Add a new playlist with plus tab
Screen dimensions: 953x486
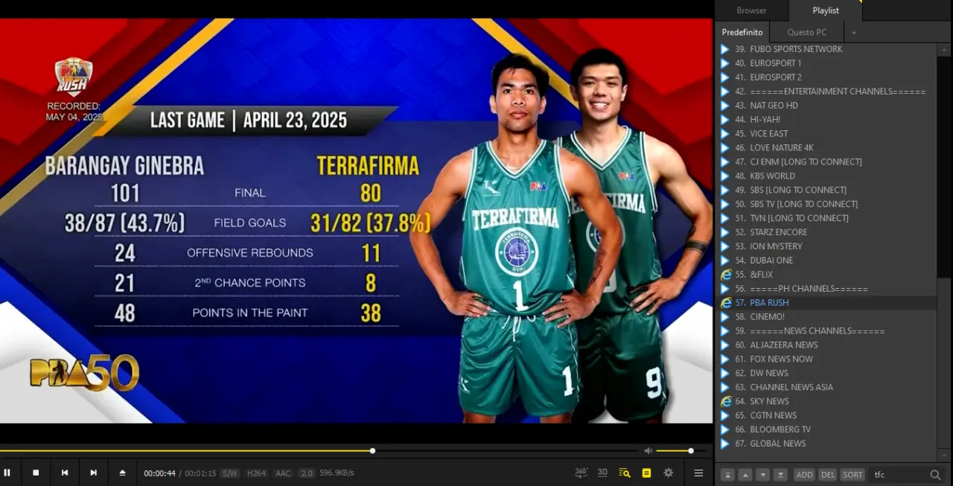point(854,32)
